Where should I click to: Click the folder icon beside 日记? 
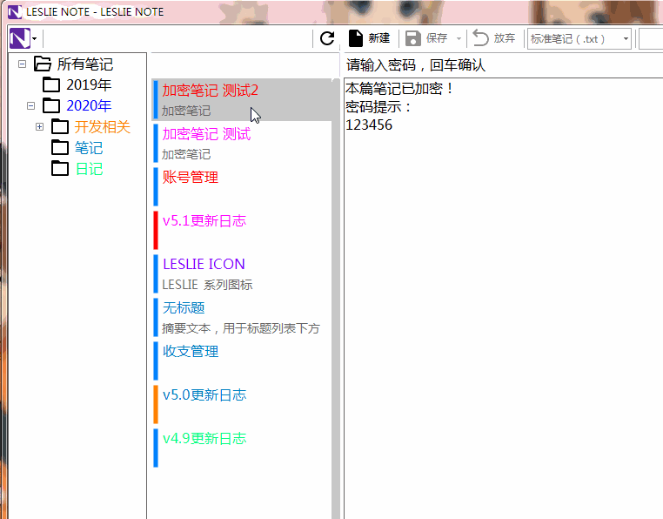tap(60, 169)
